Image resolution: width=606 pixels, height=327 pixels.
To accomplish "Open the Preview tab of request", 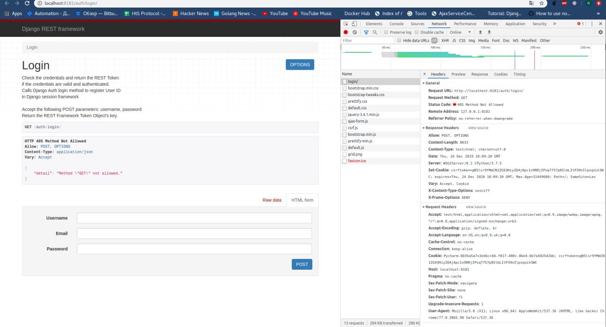I will 458,74.
